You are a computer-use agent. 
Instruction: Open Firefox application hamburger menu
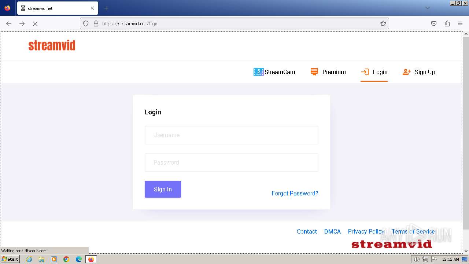click(460, 23)
